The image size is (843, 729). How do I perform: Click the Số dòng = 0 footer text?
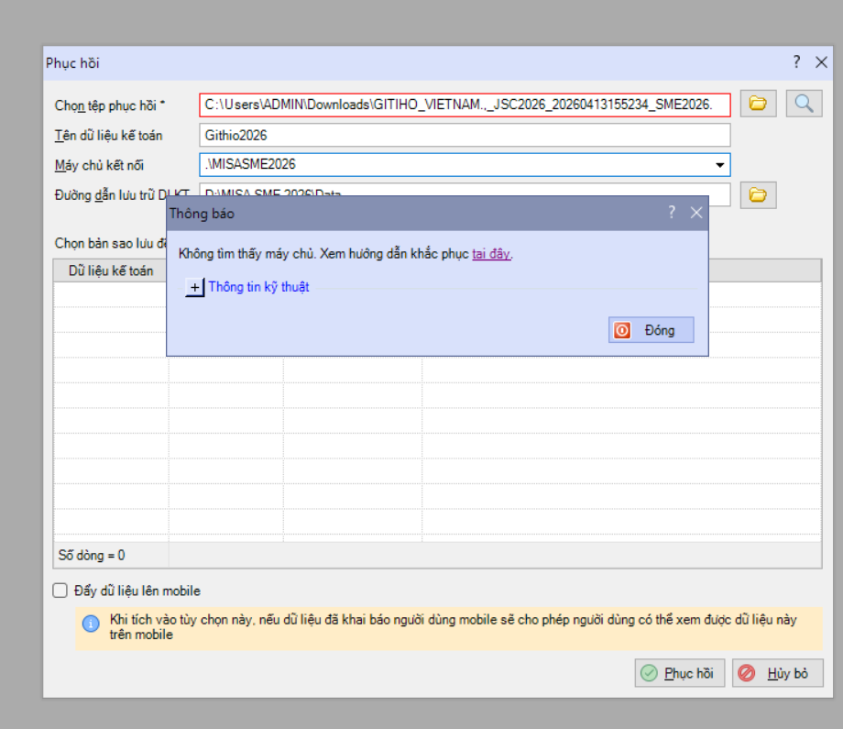pyautogui.click(x=92, y=555)
